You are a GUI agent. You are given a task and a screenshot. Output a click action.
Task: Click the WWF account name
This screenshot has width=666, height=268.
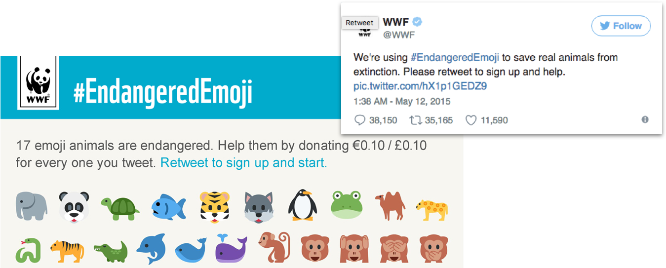396,22
